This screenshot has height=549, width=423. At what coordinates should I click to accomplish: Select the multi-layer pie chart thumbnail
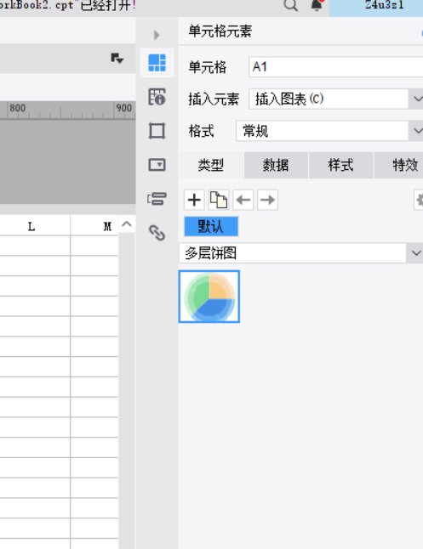209,297
